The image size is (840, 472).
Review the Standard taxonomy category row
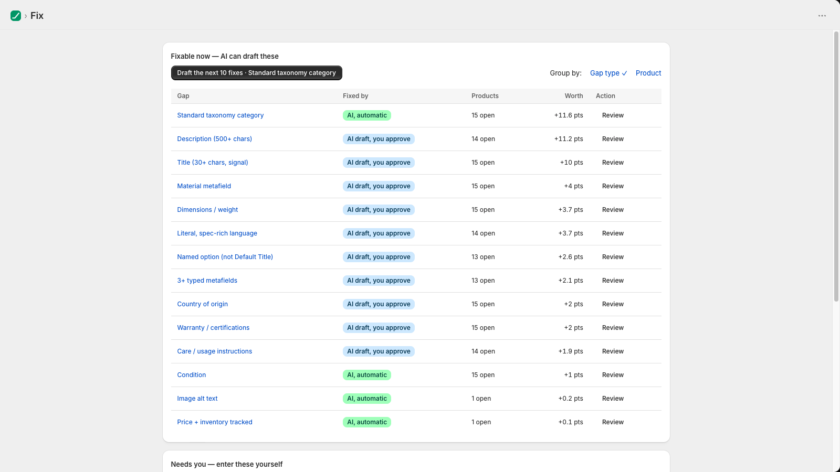click(613, 115)
